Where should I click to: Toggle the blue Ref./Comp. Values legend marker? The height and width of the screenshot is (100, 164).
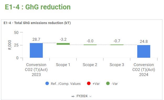tap(47, 83)
